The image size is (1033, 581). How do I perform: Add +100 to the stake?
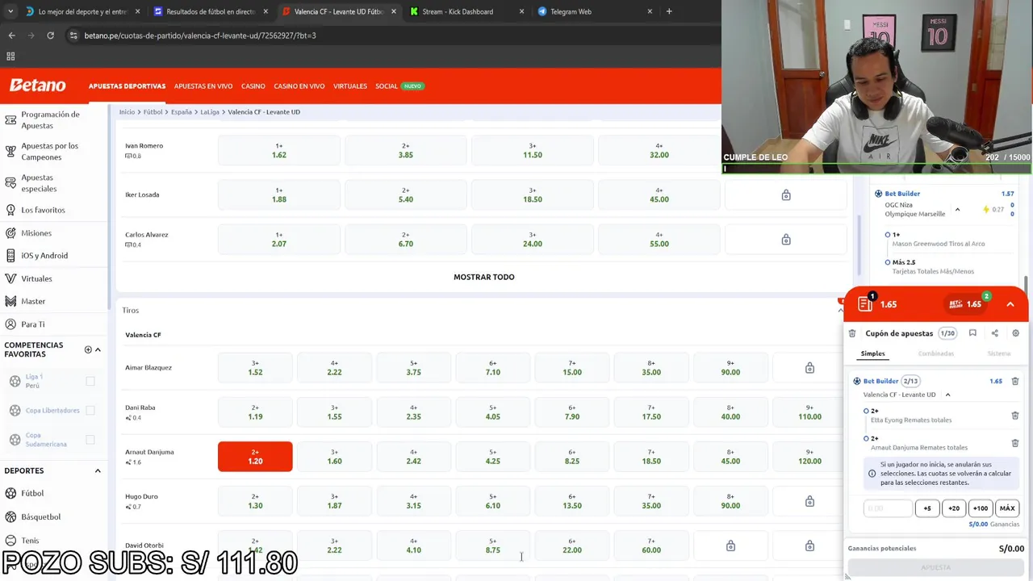click(981, 508)
